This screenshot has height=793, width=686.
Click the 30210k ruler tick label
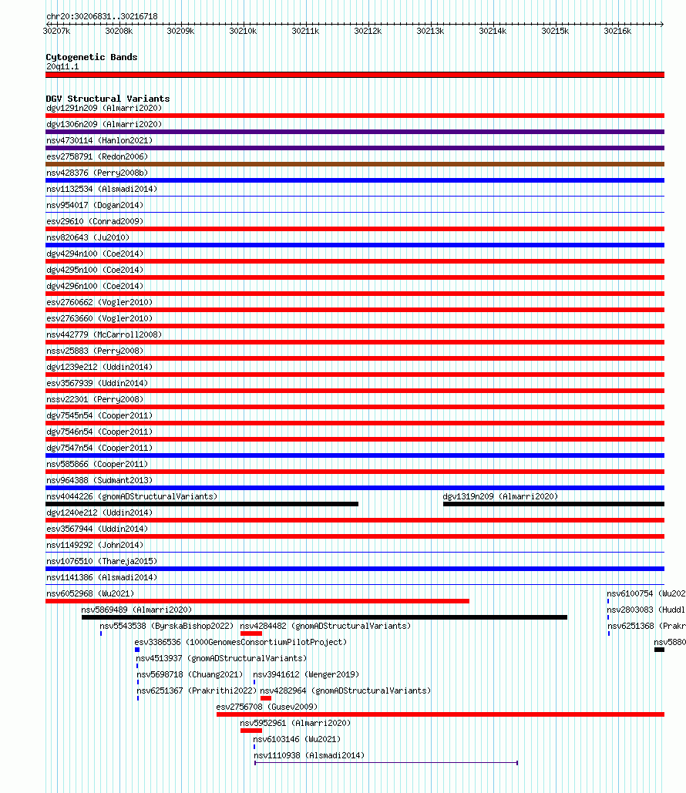click(x=243, y=31)
